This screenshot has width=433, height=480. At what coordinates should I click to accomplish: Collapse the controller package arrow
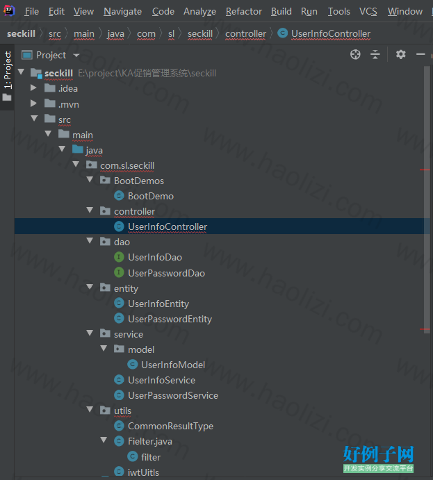[x=90, y=210]
